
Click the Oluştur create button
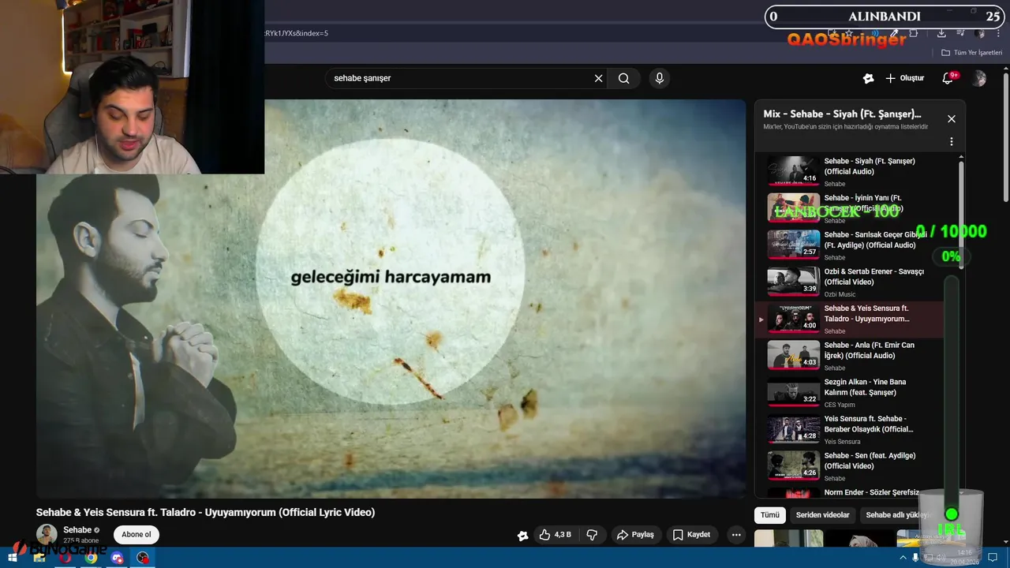pyautogui.click(x=904, y=78)
